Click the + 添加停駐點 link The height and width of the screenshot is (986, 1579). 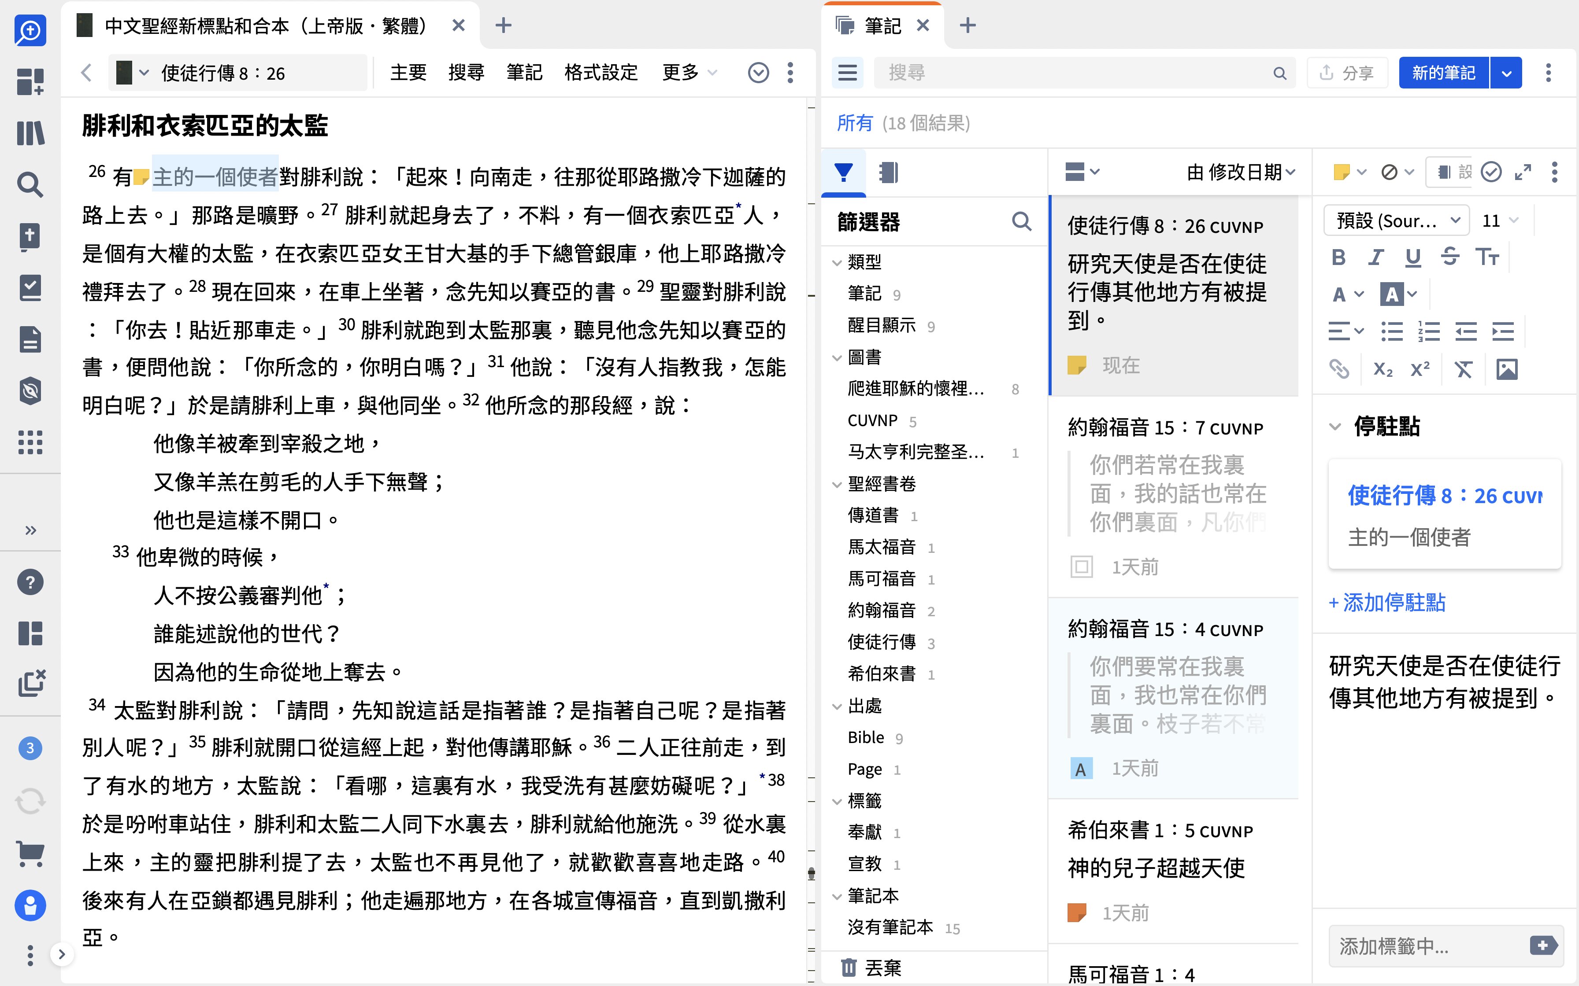(x=1387, y=602)
